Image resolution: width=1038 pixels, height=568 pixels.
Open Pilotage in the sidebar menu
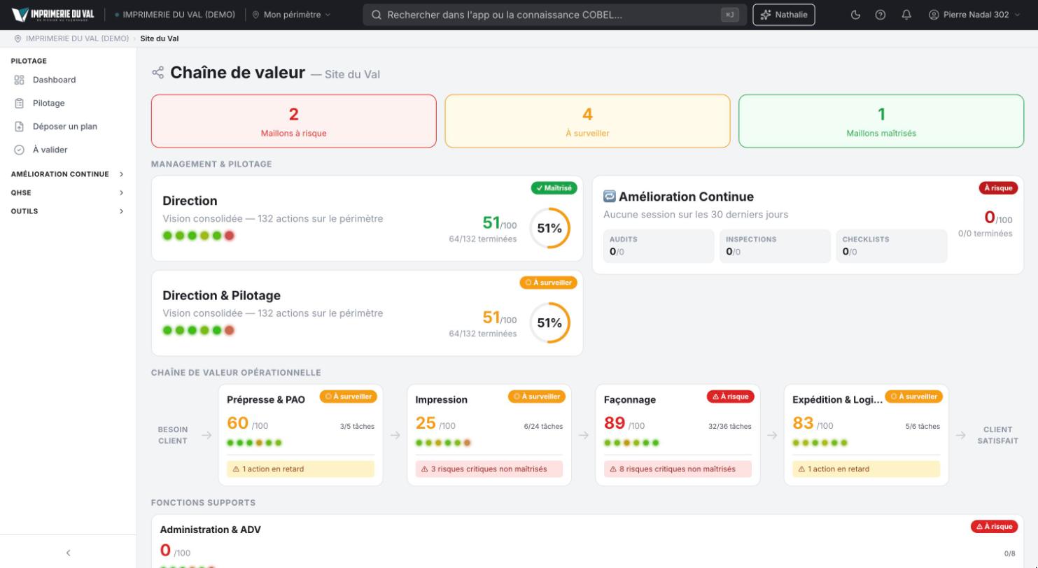pos(68,103)
